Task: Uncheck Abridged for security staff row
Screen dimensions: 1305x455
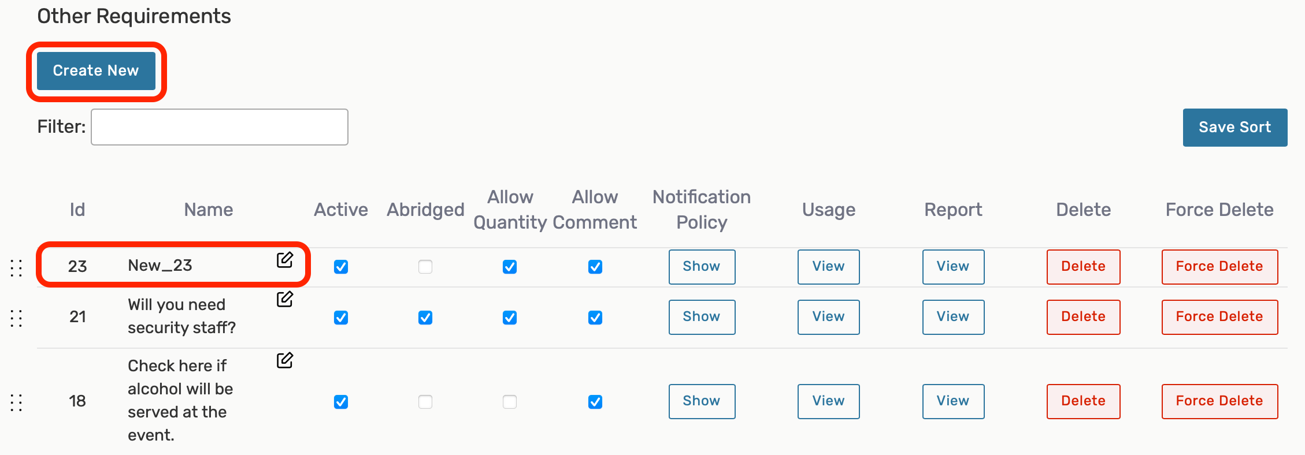Action: pos(425,318)
